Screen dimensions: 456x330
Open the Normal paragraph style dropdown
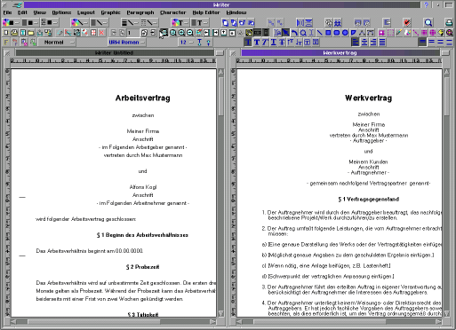[x=57, y=43]
